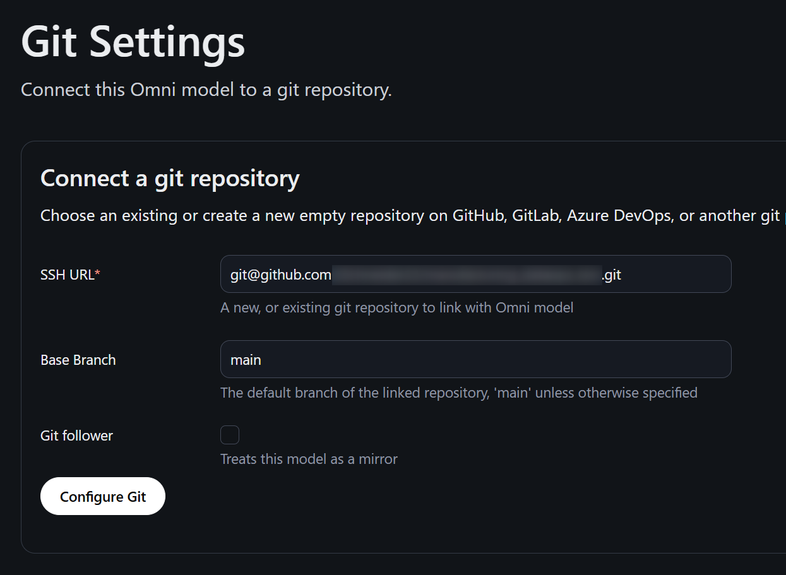Focus the Base Branch text field
Screen dimensions: 786x575
[x=475, y=359]
